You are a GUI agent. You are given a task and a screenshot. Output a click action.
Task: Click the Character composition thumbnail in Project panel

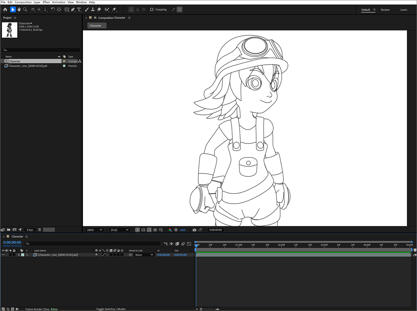pyautogui.click(x=10, y=30)
